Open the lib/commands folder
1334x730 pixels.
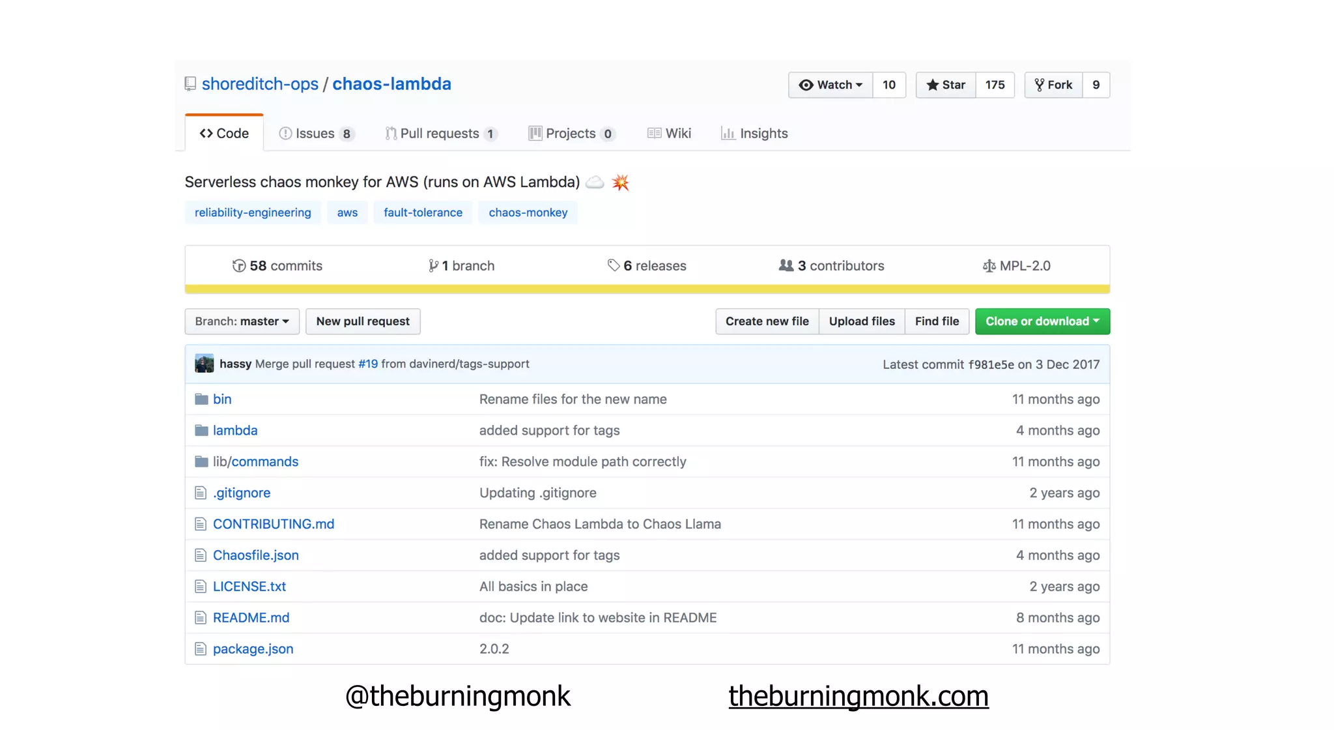point(255,461)
